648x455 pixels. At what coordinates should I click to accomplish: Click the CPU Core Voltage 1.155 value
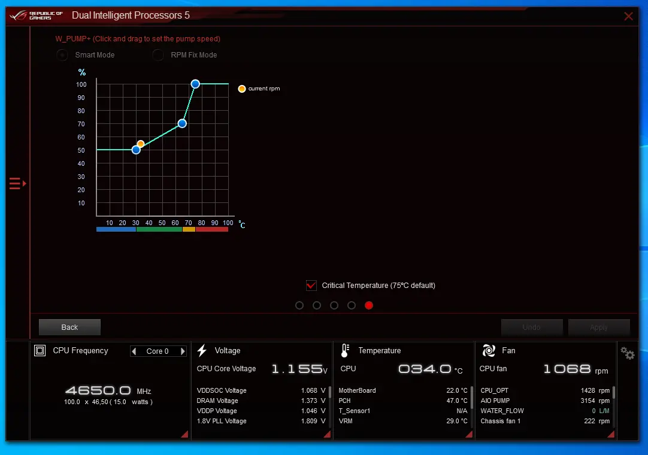coord(299,369)
